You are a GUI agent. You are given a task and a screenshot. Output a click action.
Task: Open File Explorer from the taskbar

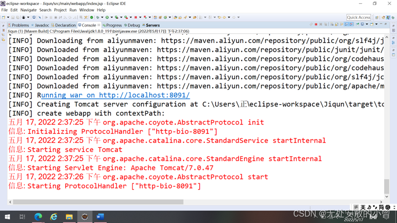tap(69, 217)
